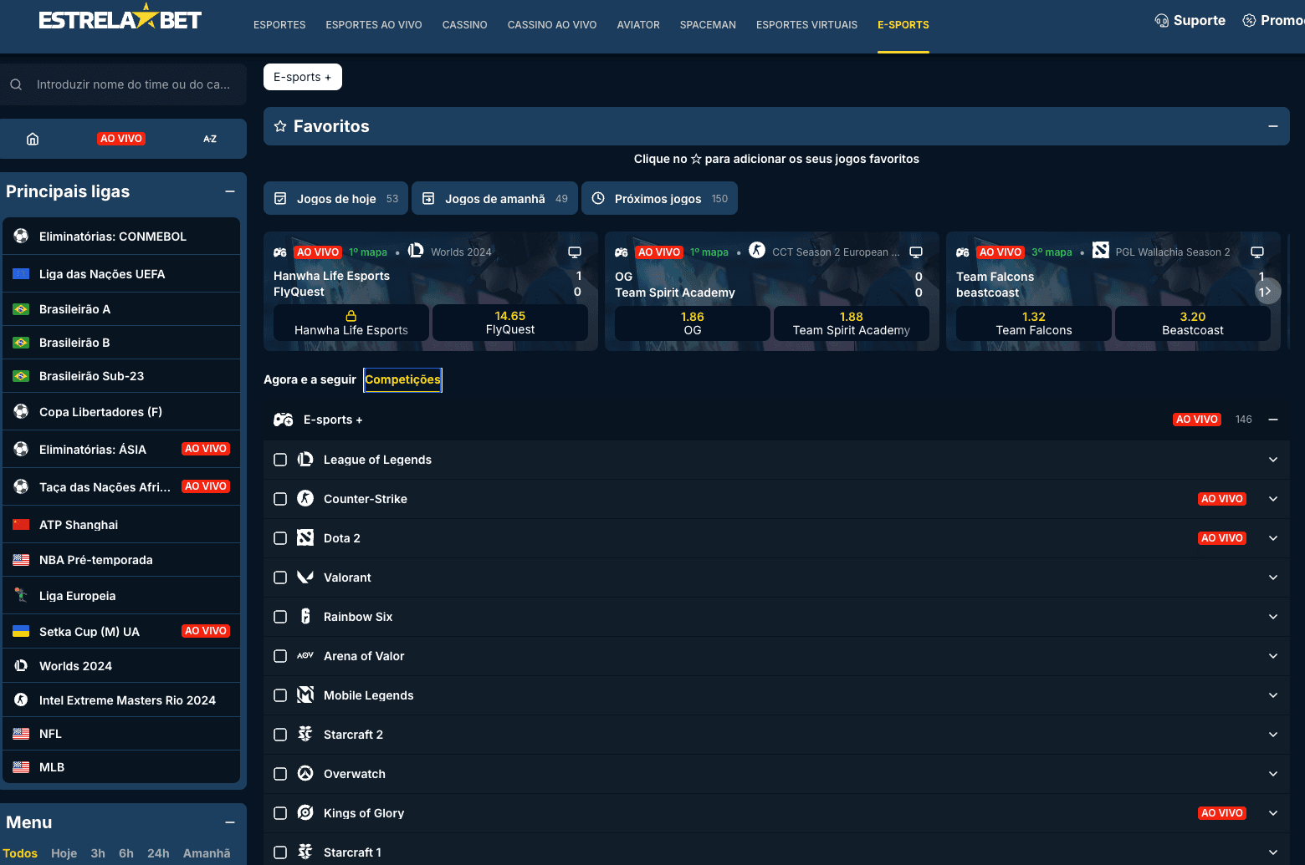Click the Jogos de hoje calendar icon
The width and height of the screenshot is (1305, 865).
click(x=281, y=199)
